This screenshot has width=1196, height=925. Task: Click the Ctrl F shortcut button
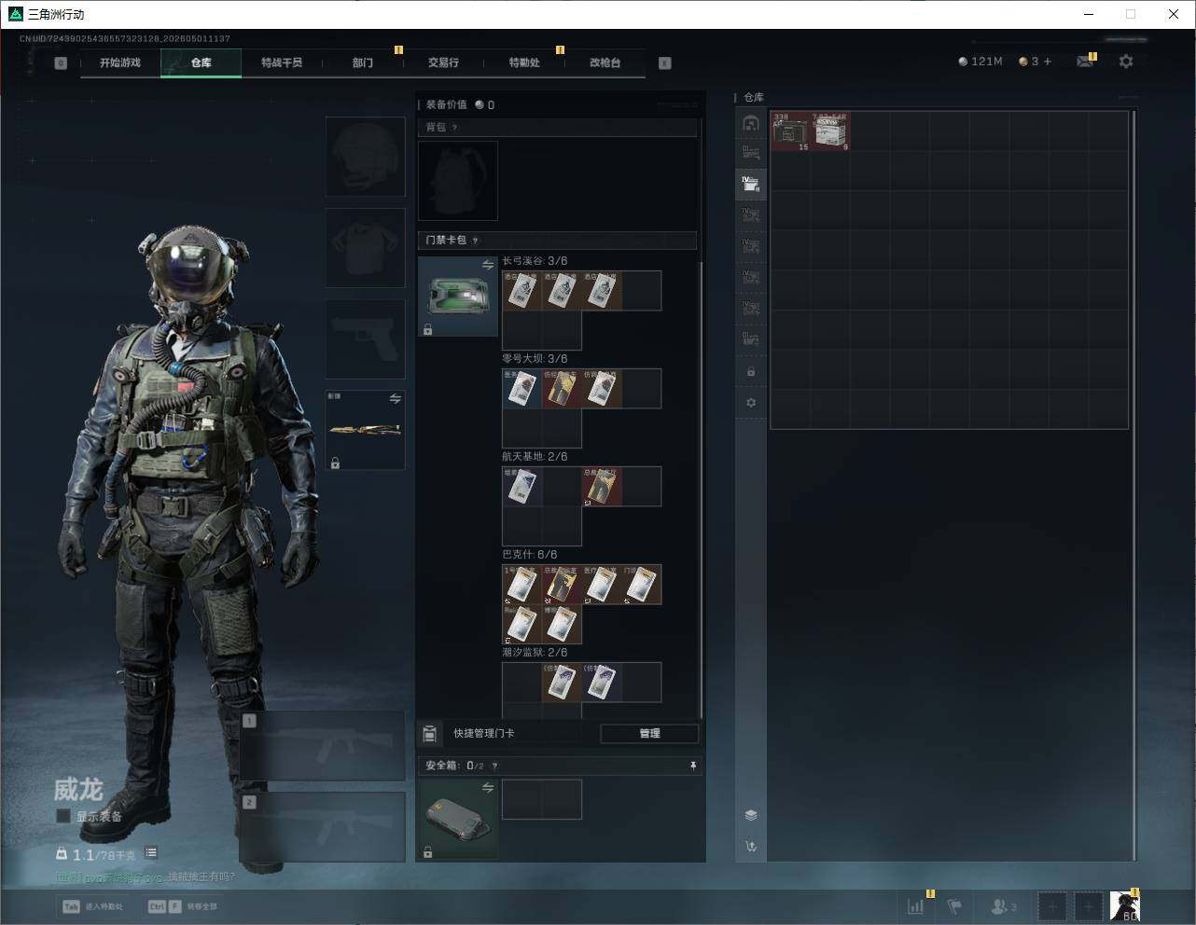pos(183,906)
